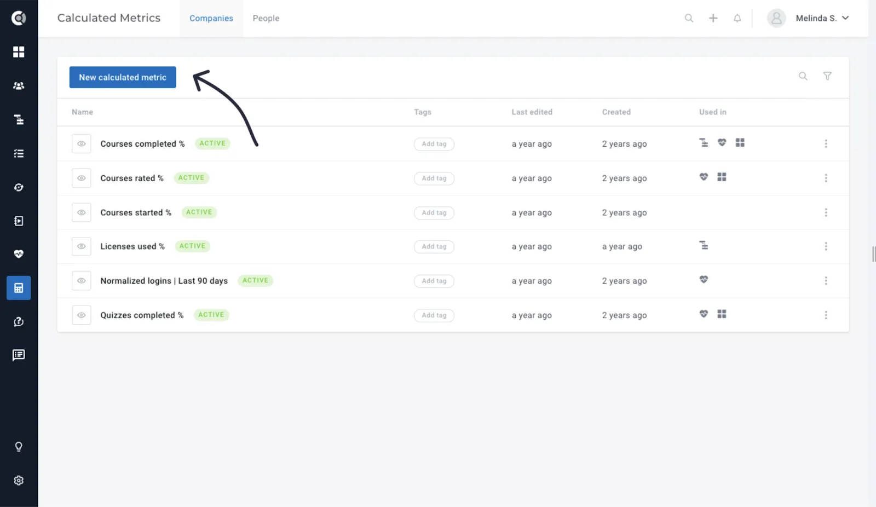Viewport: 876px width, 507px height.
Task: Toggle the eye icon for Quizzes completed %
Action: 82,315
